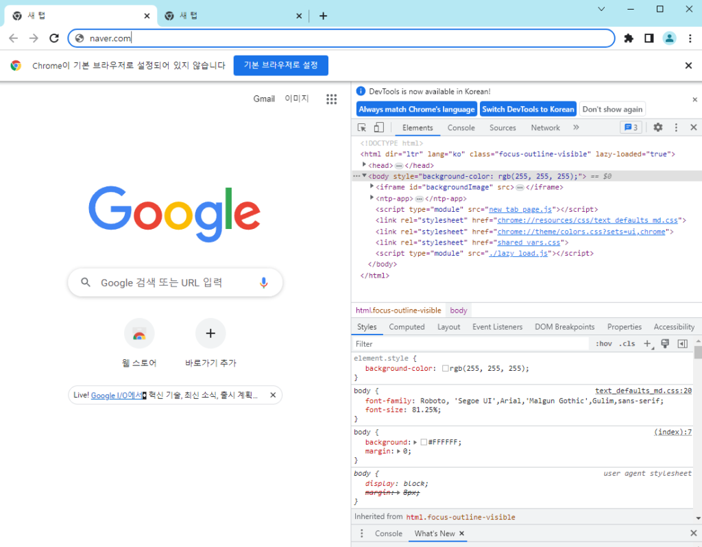Expand the iframe backgroundImage node
Viewport: 702px width, 547px height.
coord(372,186)
